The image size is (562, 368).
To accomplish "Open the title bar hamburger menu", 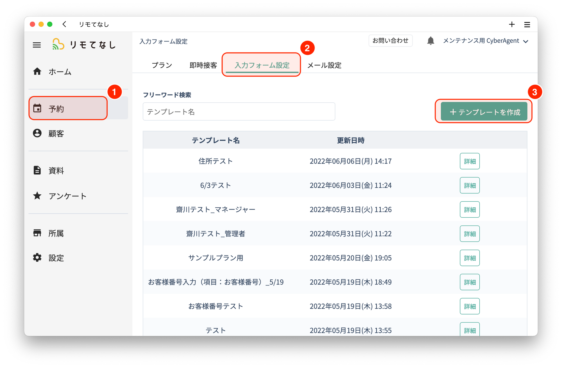I will point(527,25).
